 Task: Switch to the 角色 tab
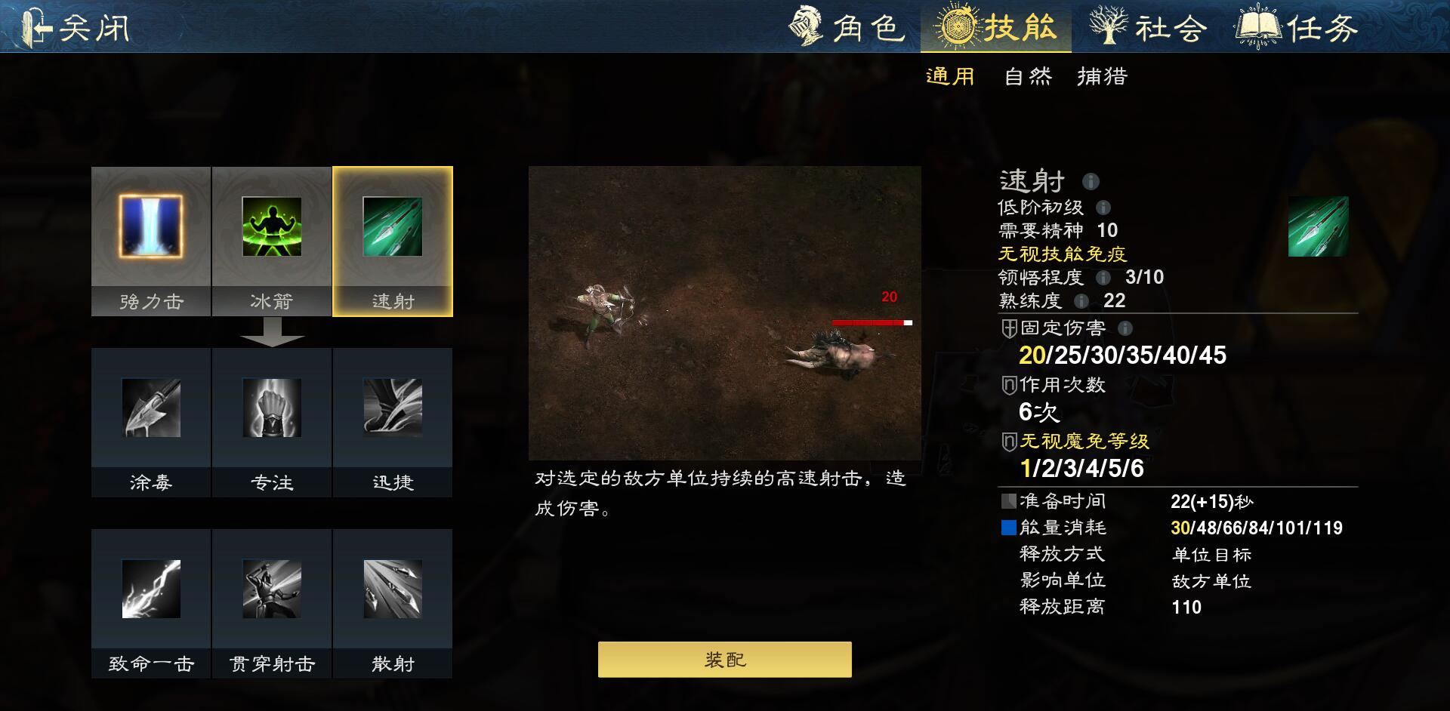pos(847,27)
